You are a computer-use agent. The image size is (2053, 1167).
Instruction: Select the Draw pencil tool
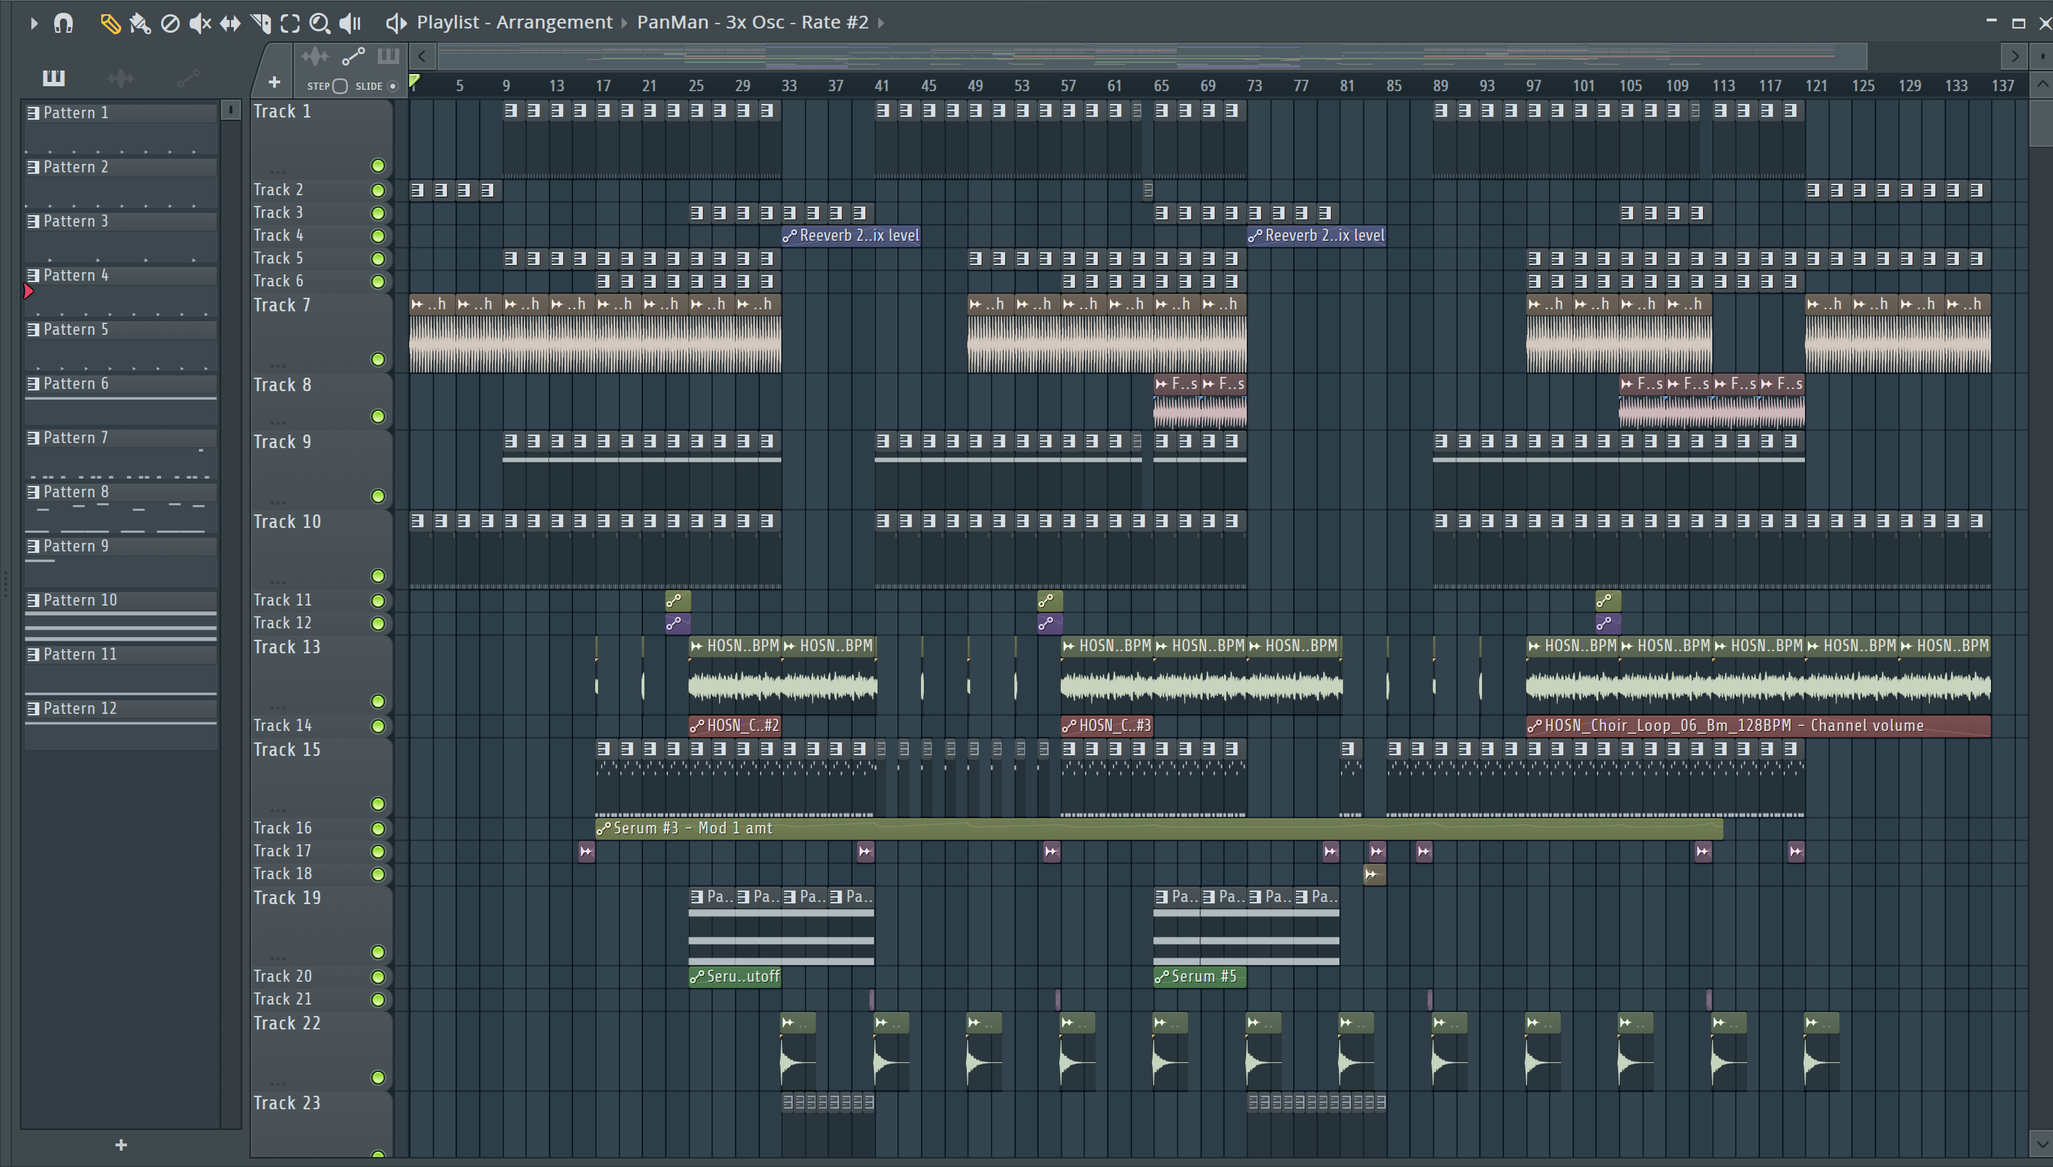(110, 24)
